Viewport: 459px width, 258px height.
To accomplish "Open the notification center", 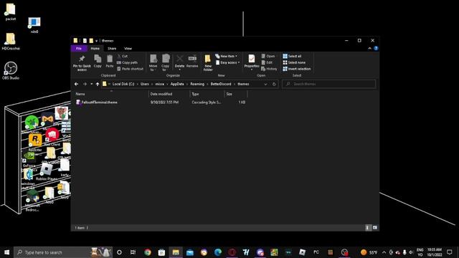I will pos(450,252).
